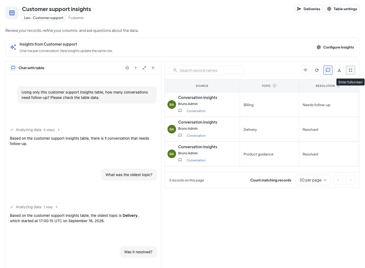Expand Analyzing data 1 step

tap(34, 207)
